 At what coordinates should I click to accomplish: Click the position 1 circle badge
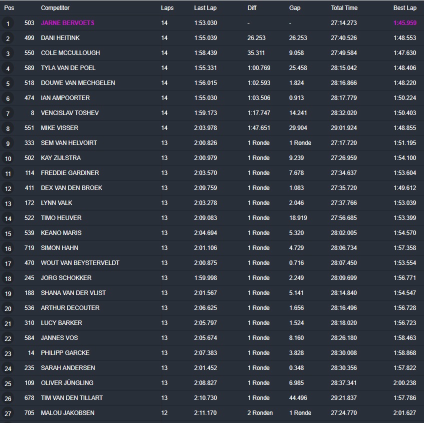pos(8,23)
